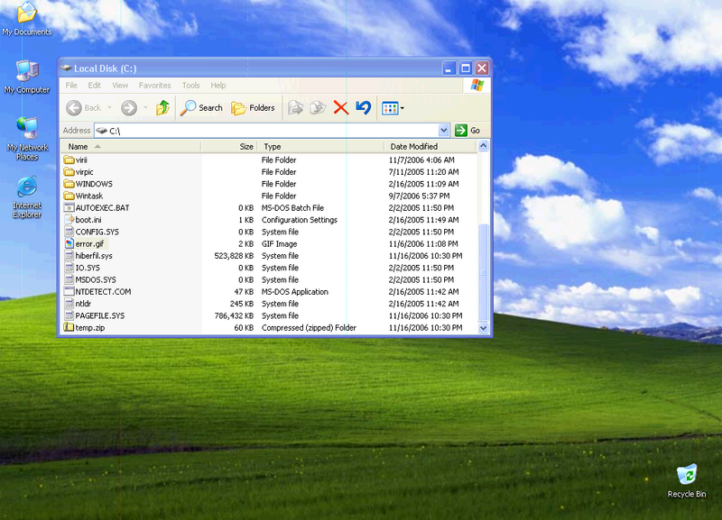
Task: Click the MS-DOS Application type text
Action: (x=295, y=292)
